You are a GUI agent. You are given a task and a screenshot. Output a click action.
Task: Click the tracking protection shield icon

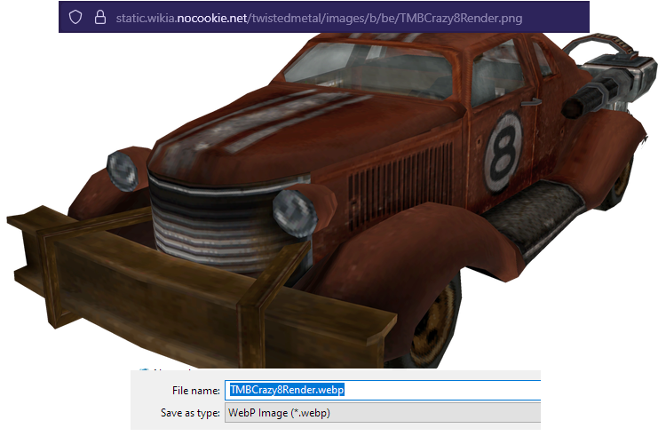point(75,18)
